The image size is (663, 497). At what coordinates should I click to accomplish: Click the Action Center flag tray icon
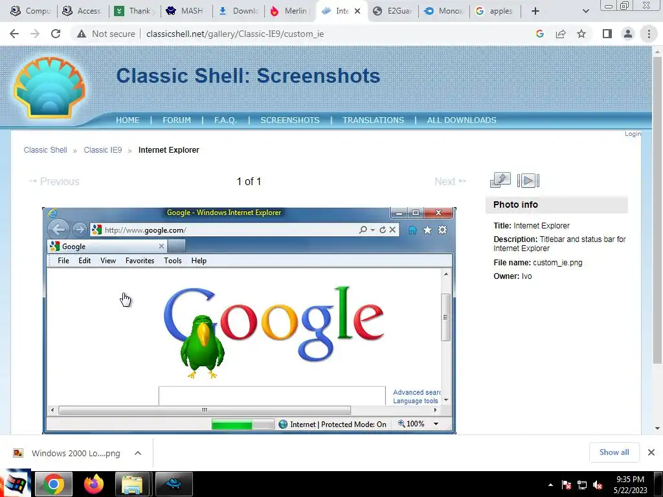click(567, 485)
